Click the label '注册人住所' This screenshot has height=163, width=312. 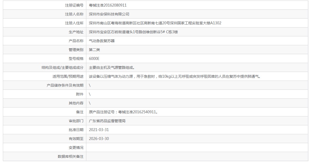pos(74,23)
